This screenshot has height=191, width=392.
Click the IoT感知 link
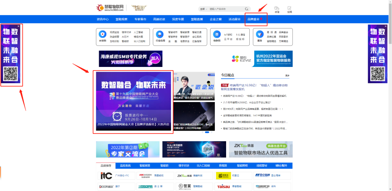click(x=228, y=35)
